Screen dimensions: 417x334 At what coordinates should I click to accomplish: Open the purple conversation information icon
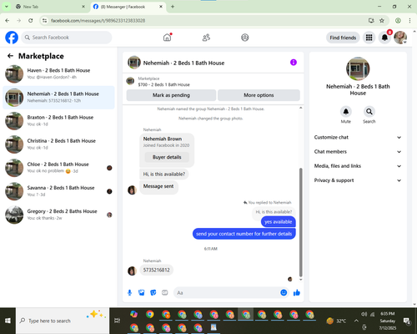(x=294, y=63)
